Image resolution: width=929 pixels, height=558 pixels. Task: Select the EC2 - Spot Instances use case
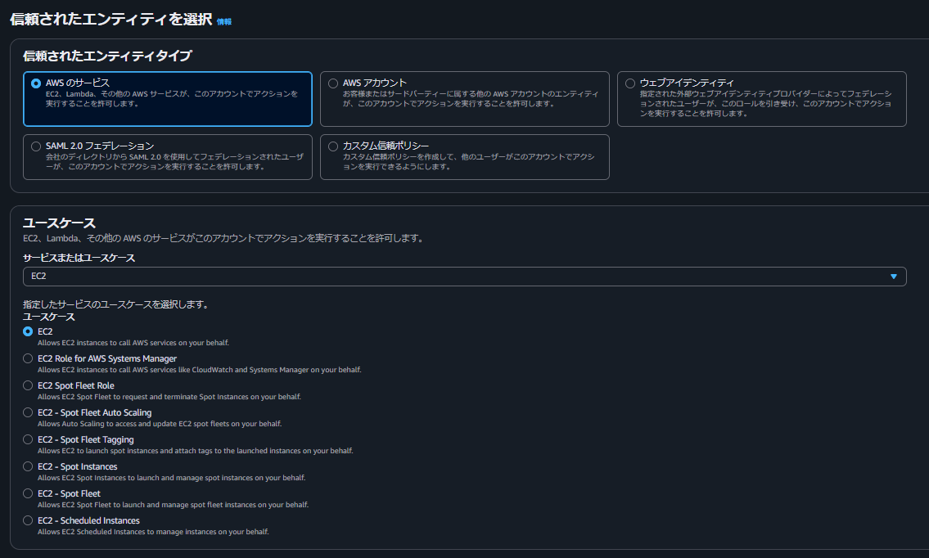pos(27,466)
